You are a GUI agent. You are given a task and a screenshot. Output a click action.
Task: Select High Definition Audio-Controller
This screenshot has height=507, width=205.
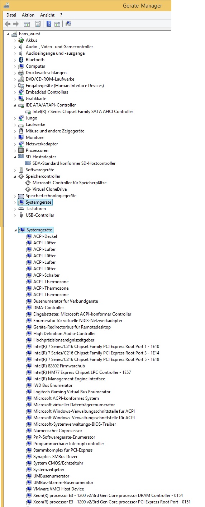[x=65, y=334]
